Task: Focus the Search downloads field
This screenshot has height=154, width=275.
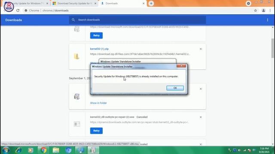Action: [x=137, y=20]
